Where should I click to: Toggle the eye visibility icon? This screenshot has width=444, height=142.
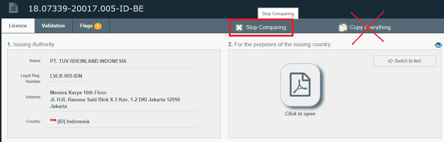point(438,45)
